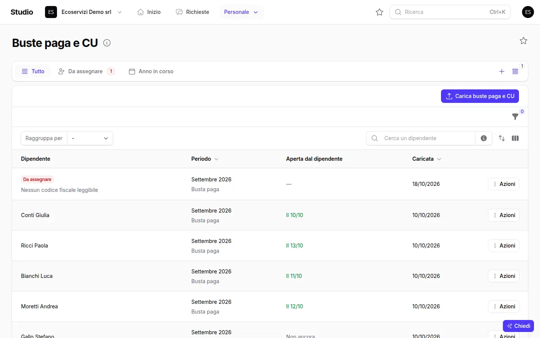
Task: Open the Richieste section
Action: [x=192, y=12]
